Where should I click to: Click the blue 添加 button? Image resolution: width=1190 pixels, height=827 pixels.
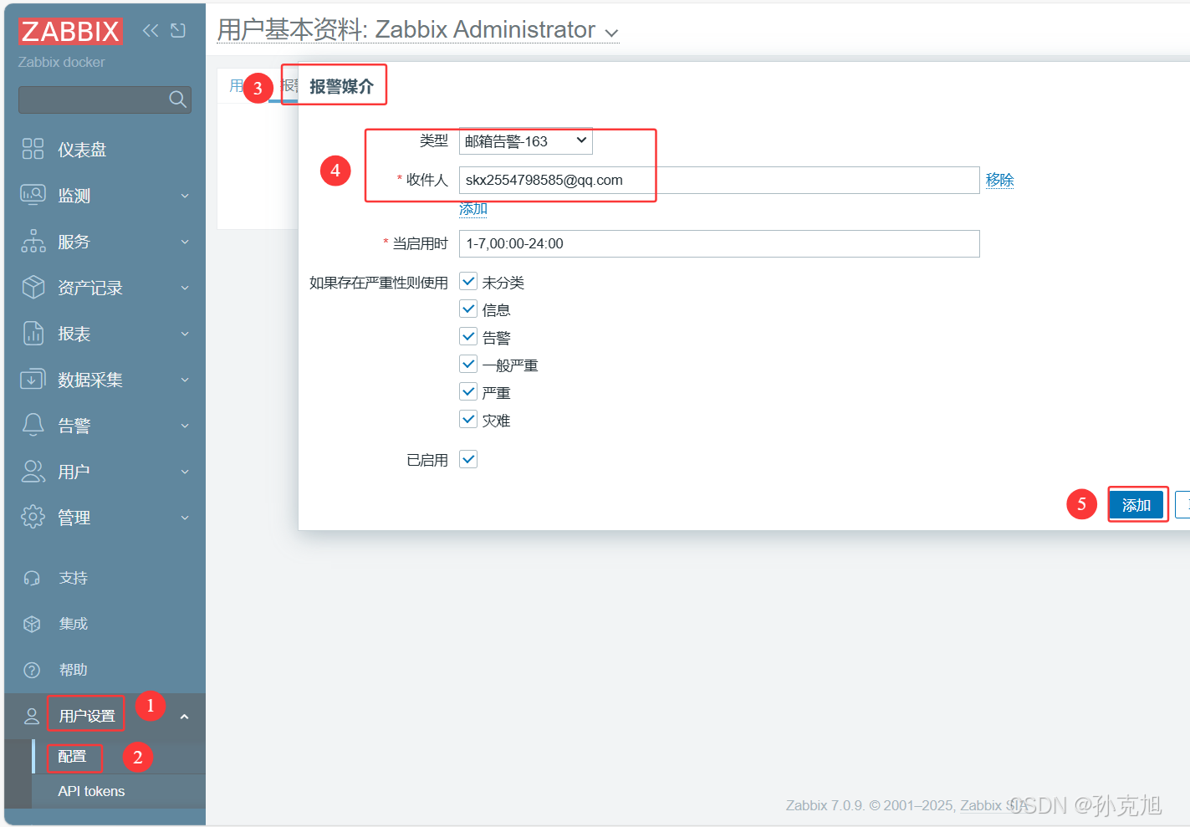click(x=1136, y=505)
